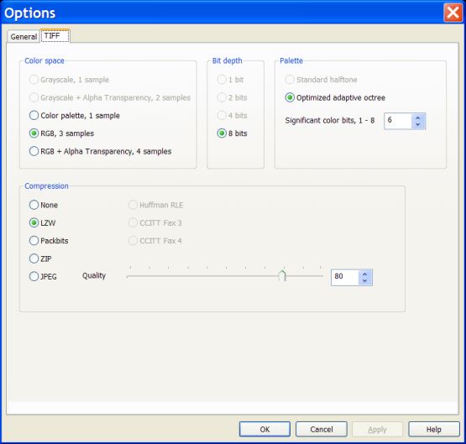Increase JPEG quality value with up arrow
466x444 pixels.
tap(365, 274)
